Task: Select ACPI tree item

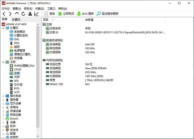Action: point(17,92)
